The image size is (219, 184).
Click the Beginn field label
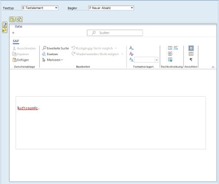click(x=72, y=8)
